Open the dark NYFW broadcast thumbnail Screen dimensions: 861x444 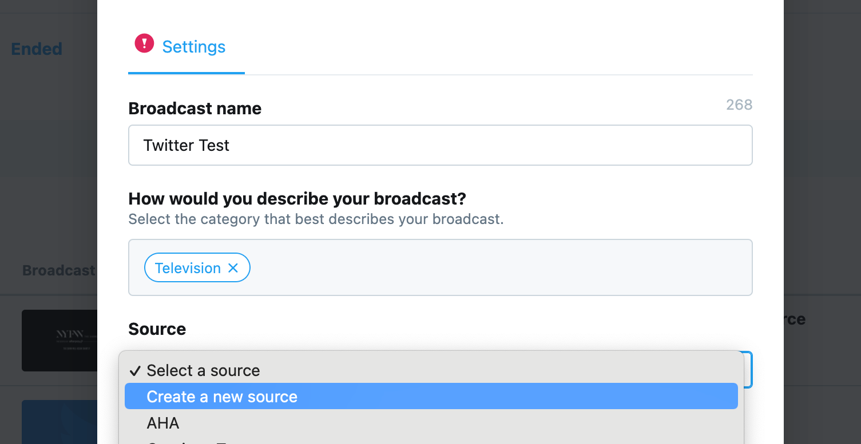pyautogui.click(x=59, y=341)
